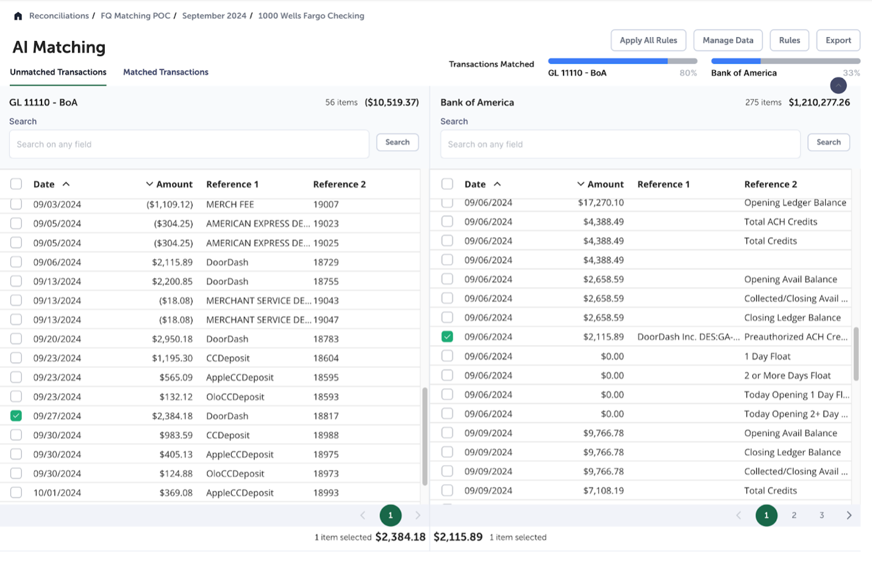Click next page arrow in GL pagination
This screenshot has height=562, width=872.
tap(418, 515)
